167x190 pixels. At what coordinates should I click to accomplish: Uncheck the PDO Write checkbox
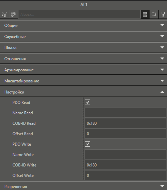pyautogui.click(x=88, y=144)
